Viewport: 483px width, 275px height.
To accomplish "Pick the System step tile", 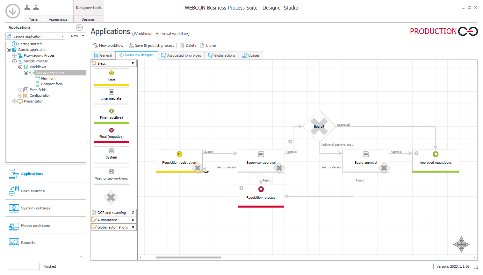I will (x=112, y=155).
